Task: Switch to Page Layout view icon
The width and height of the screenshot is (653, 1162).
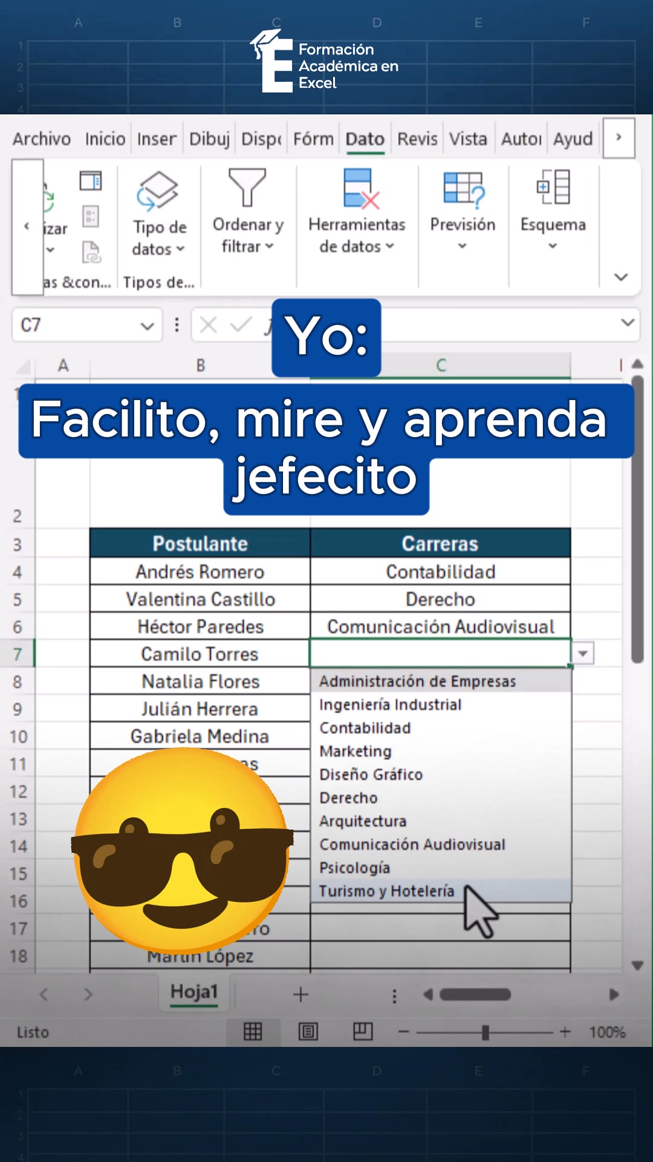Action: [x=308, y=1031]
